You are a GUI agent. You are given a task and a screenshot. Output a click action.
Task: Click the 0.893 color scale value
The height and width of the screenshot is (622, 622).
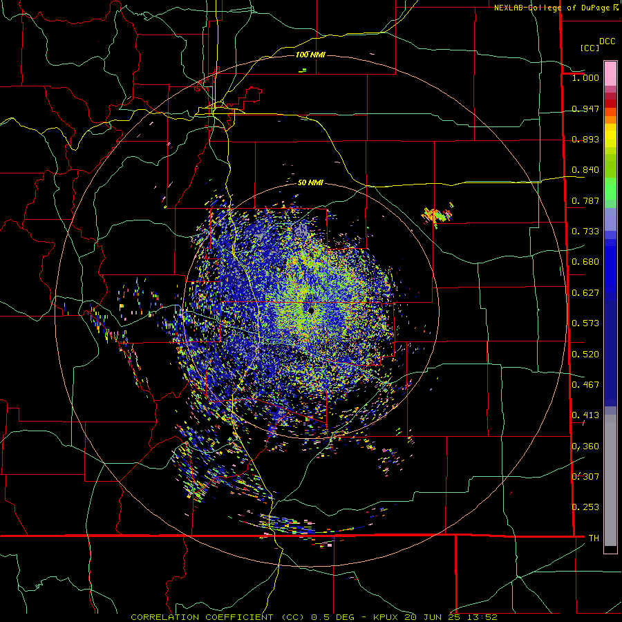(585, 139)
